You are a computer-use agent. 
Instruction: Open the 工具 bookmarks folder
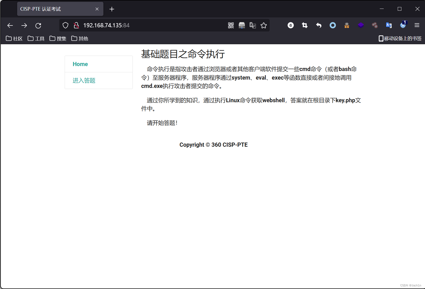tap(36, 38)
